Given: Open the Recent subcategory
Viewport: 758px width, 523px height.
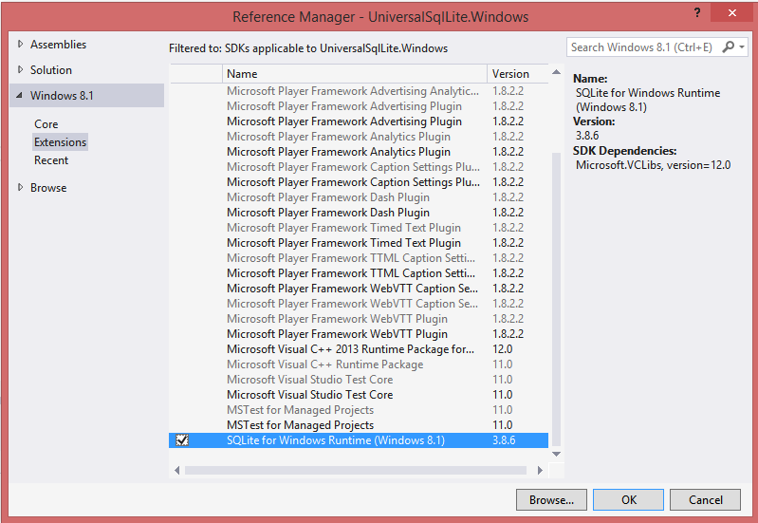Looking at the screenshot, I should [51, 160].
